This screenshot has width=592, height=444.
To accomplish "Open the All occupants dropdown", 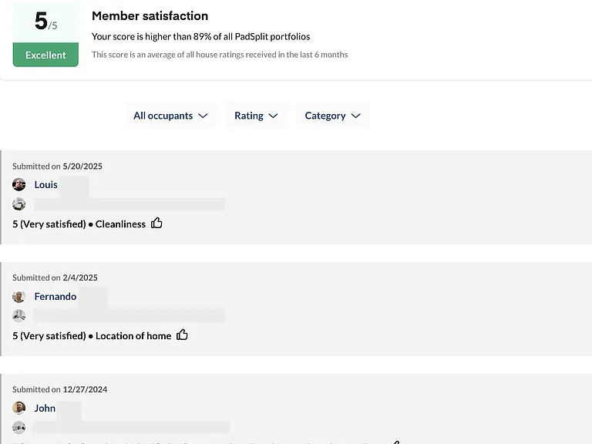I will 170,116.
